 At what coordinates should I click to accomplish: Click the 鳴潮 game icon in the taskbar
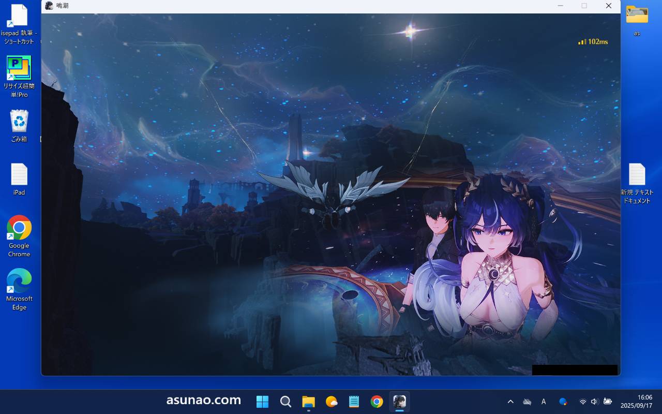[399, 402]
